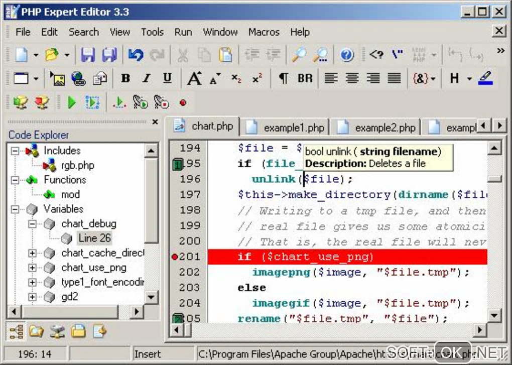Collapse the Functions tree node

[x=15, y=180]
